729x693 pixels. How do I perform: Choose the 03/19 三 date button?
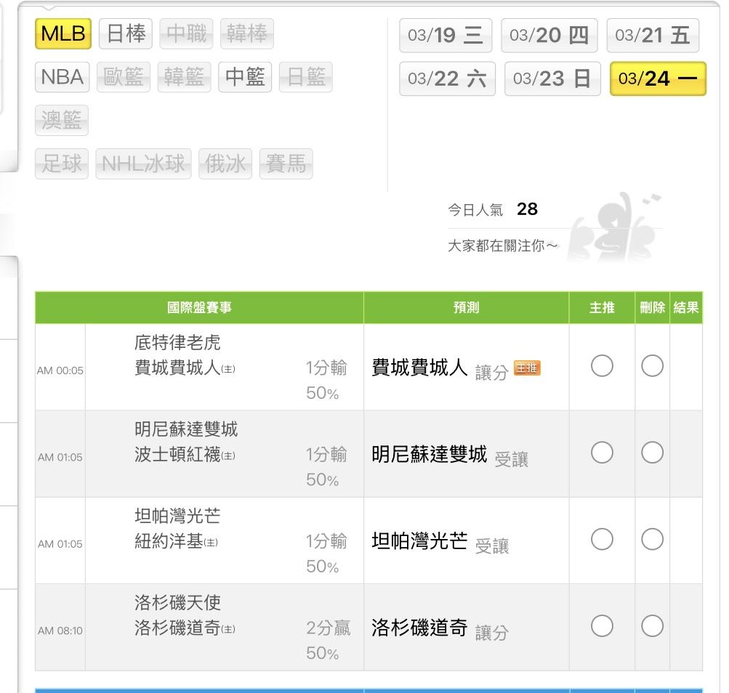click(x=446, y=36)
